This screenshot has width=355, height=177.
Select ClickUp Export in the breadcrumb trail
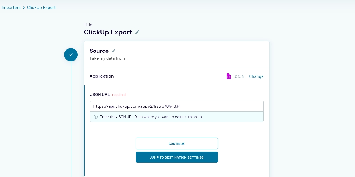41,8
